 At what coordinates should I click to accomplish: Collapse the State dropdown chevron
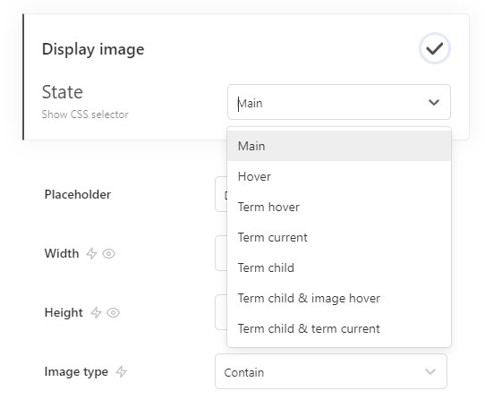434,102
